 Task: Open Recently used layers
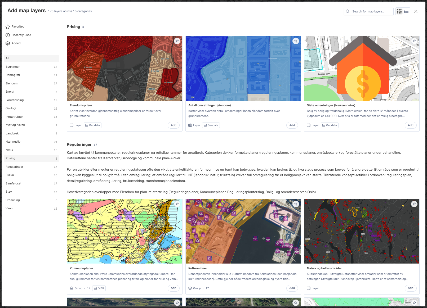click(31, 35)
